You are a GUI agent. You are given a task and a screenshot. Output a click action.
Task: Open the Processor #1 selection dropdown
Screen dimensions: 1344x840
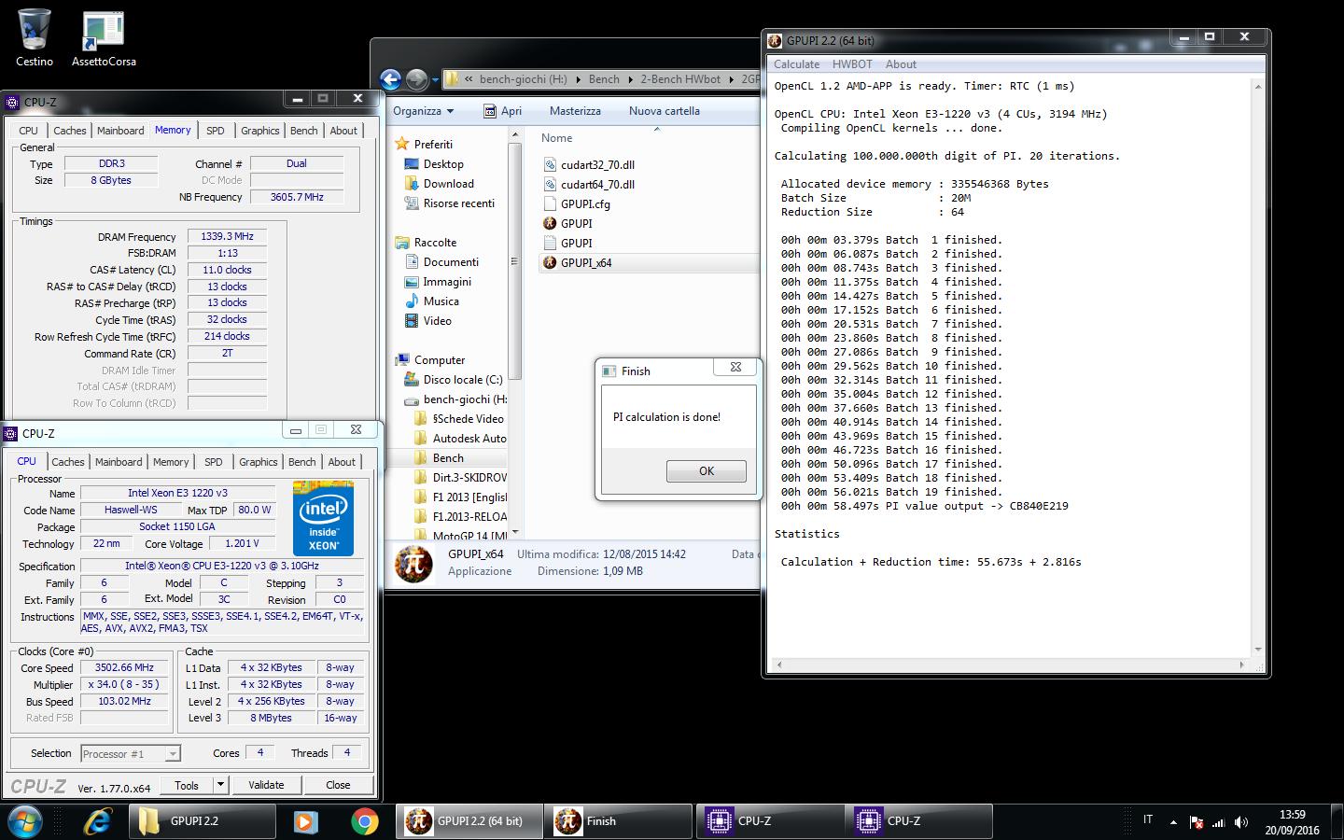[130, 753]
